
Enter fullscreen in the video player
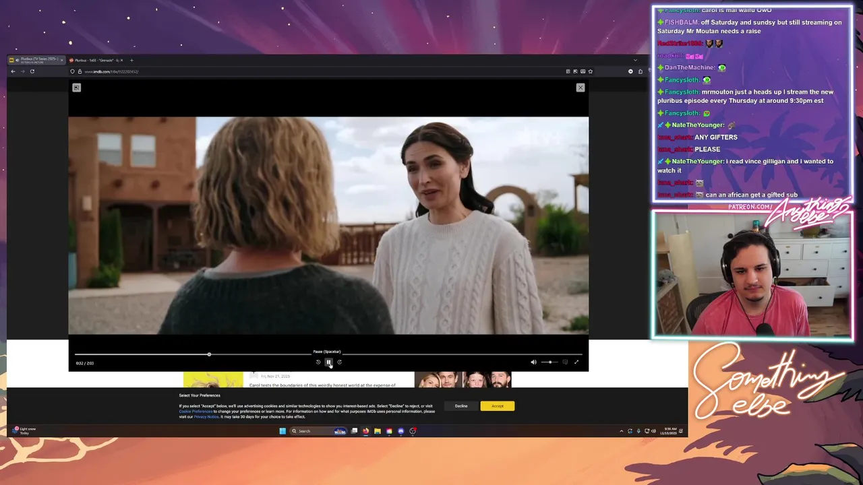(576, 362)
